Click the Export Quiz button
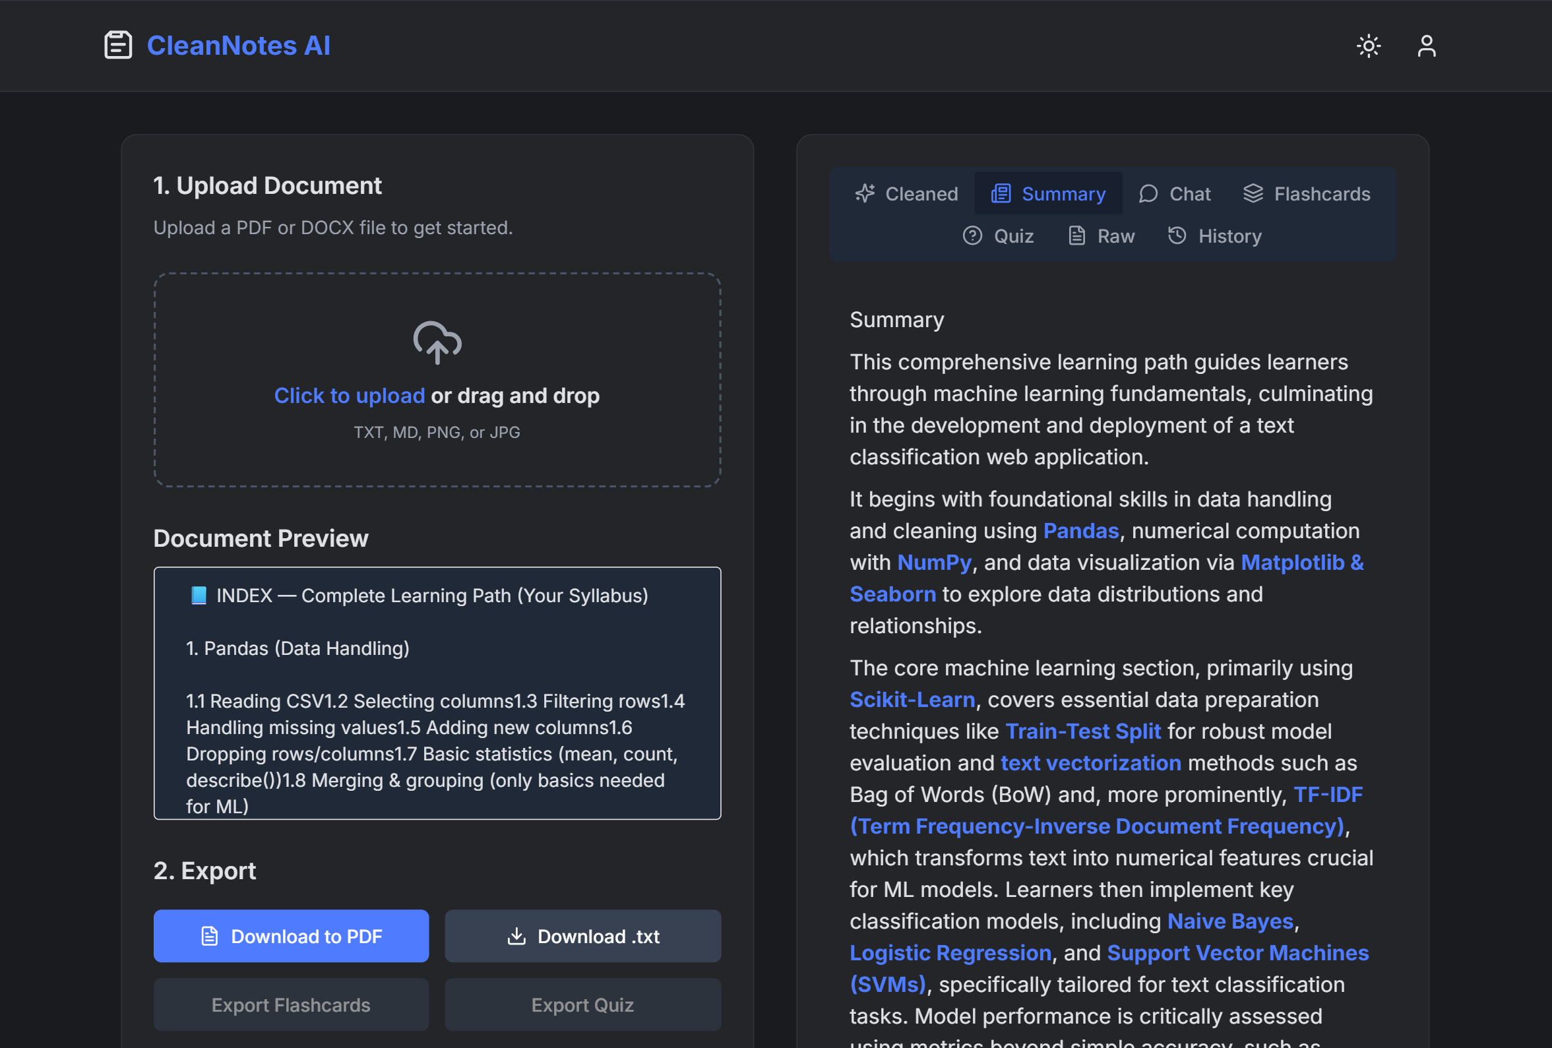This screenshot has height=1048, width=1552. [582, 1004]
